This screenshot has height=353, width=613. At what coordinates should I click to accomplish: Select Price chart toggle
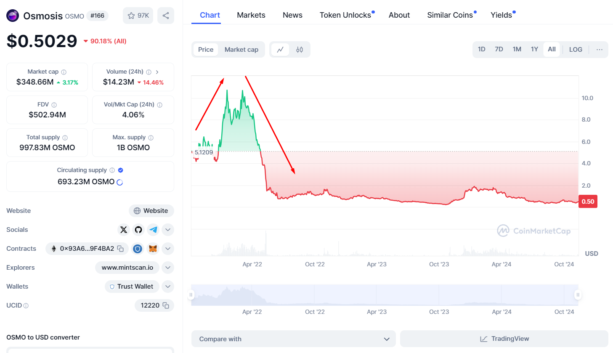point(206,50)
